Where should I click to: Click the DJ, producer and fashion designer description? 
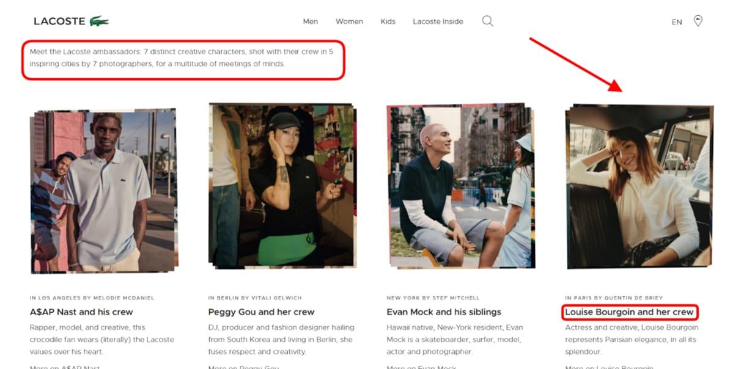tap(281, 340)
